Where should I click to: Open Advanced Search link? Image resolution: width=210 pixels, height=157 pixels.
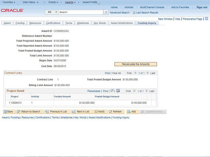click(119, 13)
